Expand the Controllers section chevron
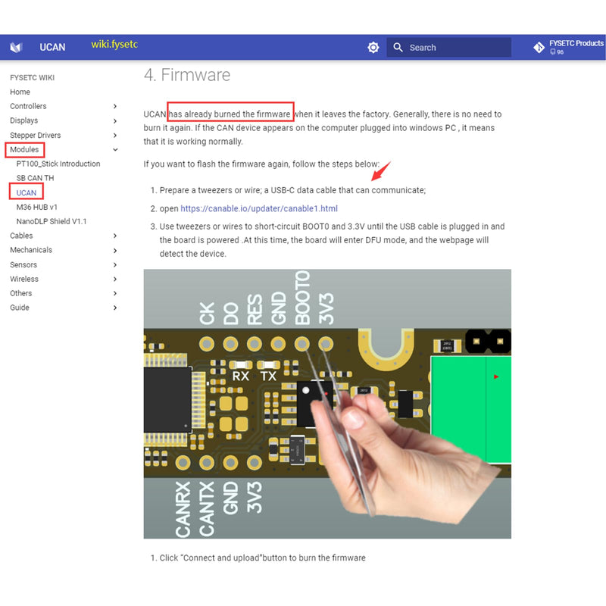Screen dimensions: 606x606 (115, 106)
